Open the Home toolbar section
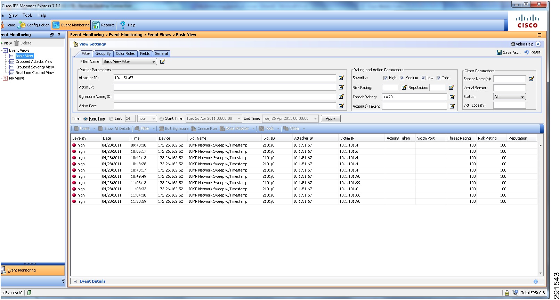The image size is (560, 300). (8, 25)
